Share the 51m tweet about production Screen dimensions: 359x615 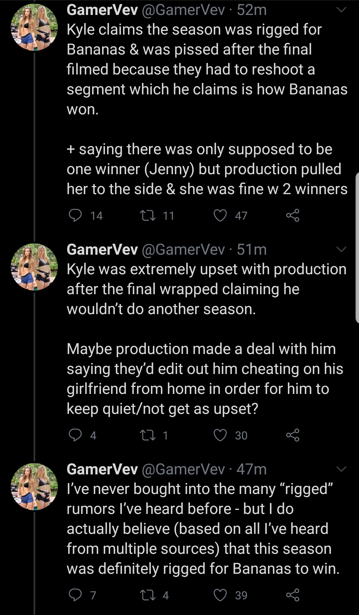click(x=293, y=435)
